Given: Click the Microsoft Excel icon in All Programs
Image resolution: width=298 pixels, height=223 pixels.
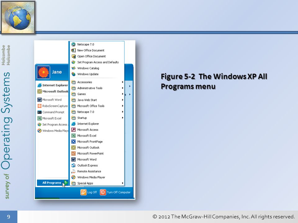Looking at the screenshot, I should coord(73,136).
